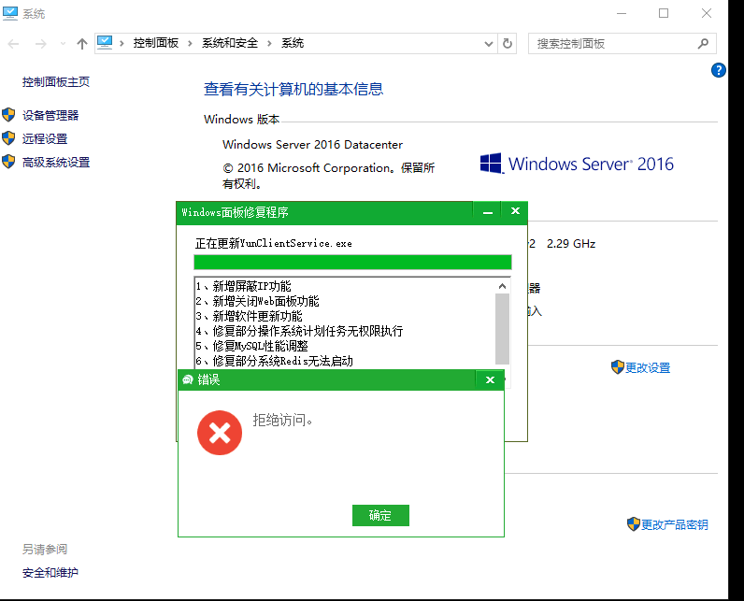Click the 2.29 GHz processor value
744x601 pixels.
pos(571,243)
